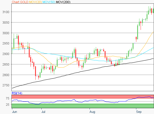The width and height of the screenshot is (154, 114).
Task: Click the green oversold RSI band
Action: tap(83, 106)
